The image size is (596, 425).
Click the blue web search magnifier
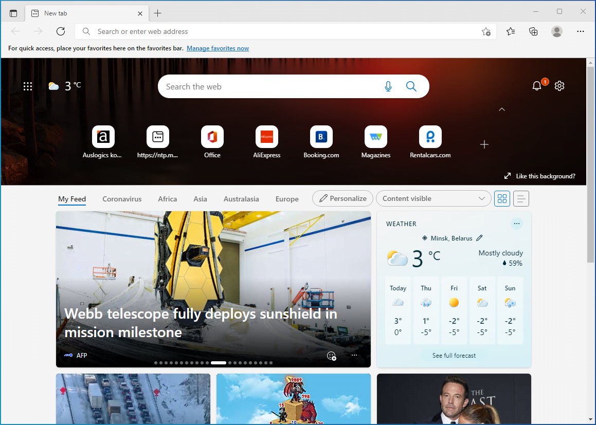(x=411, y=86)
